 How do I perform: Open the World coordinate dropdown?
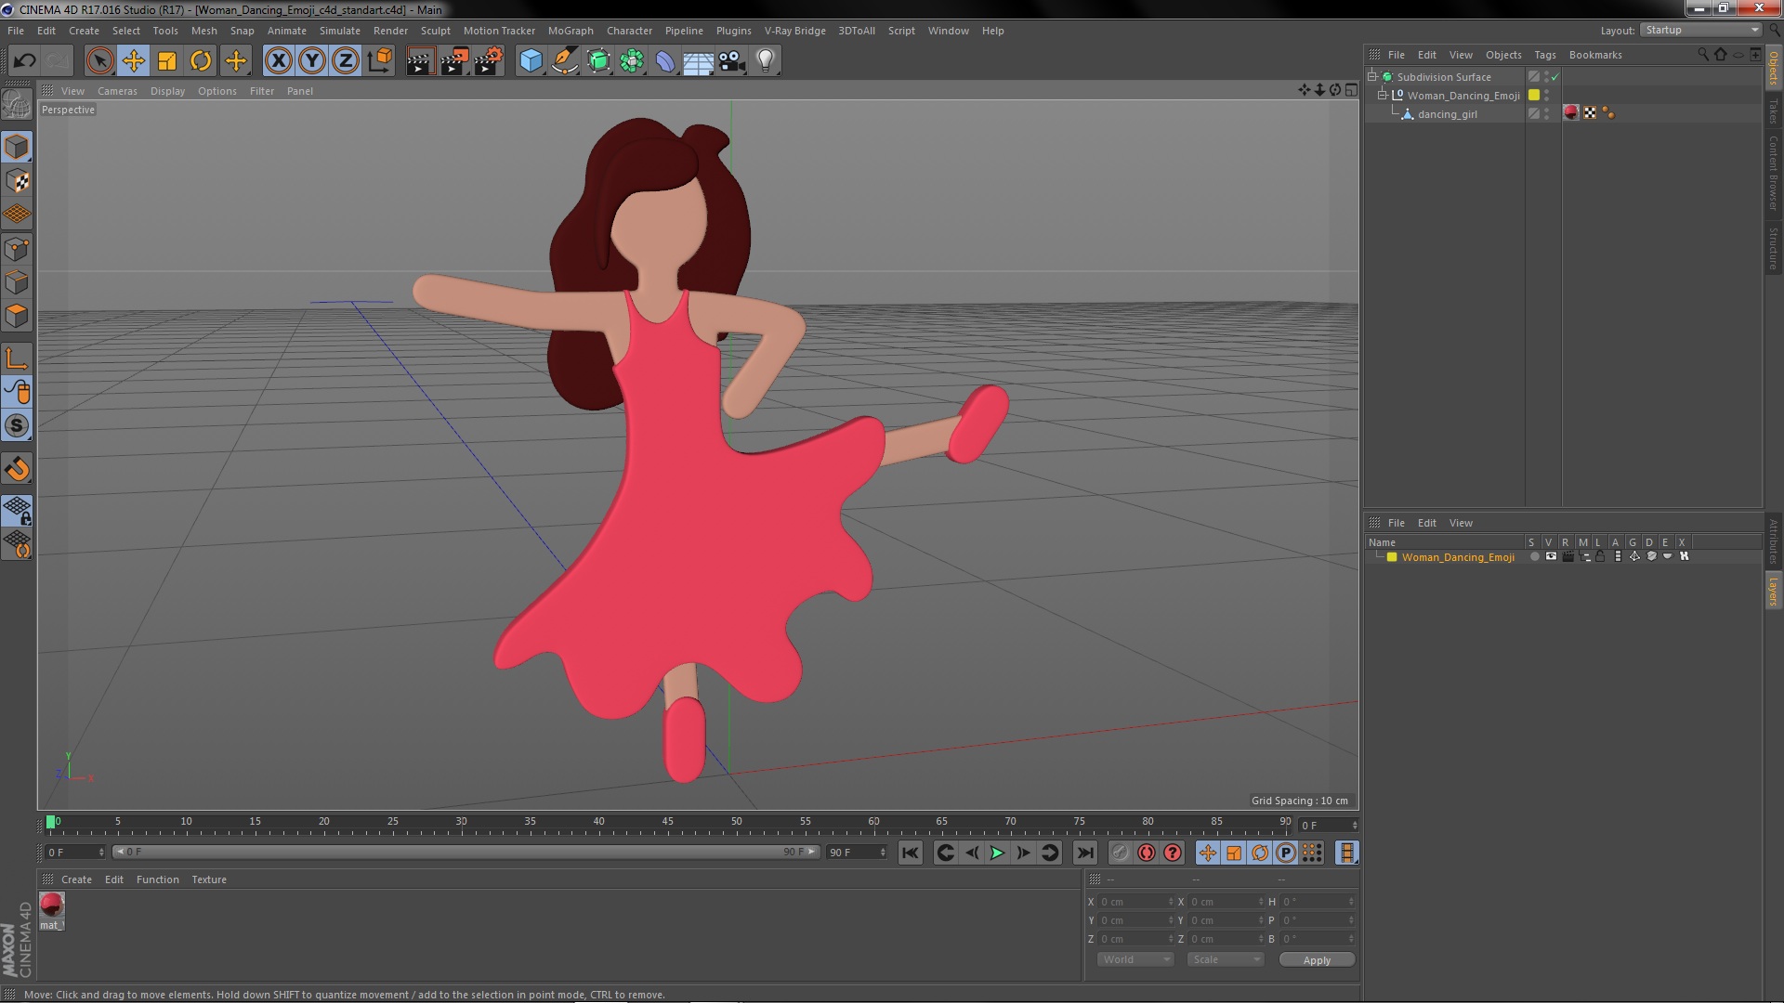tap(1135, 959)
